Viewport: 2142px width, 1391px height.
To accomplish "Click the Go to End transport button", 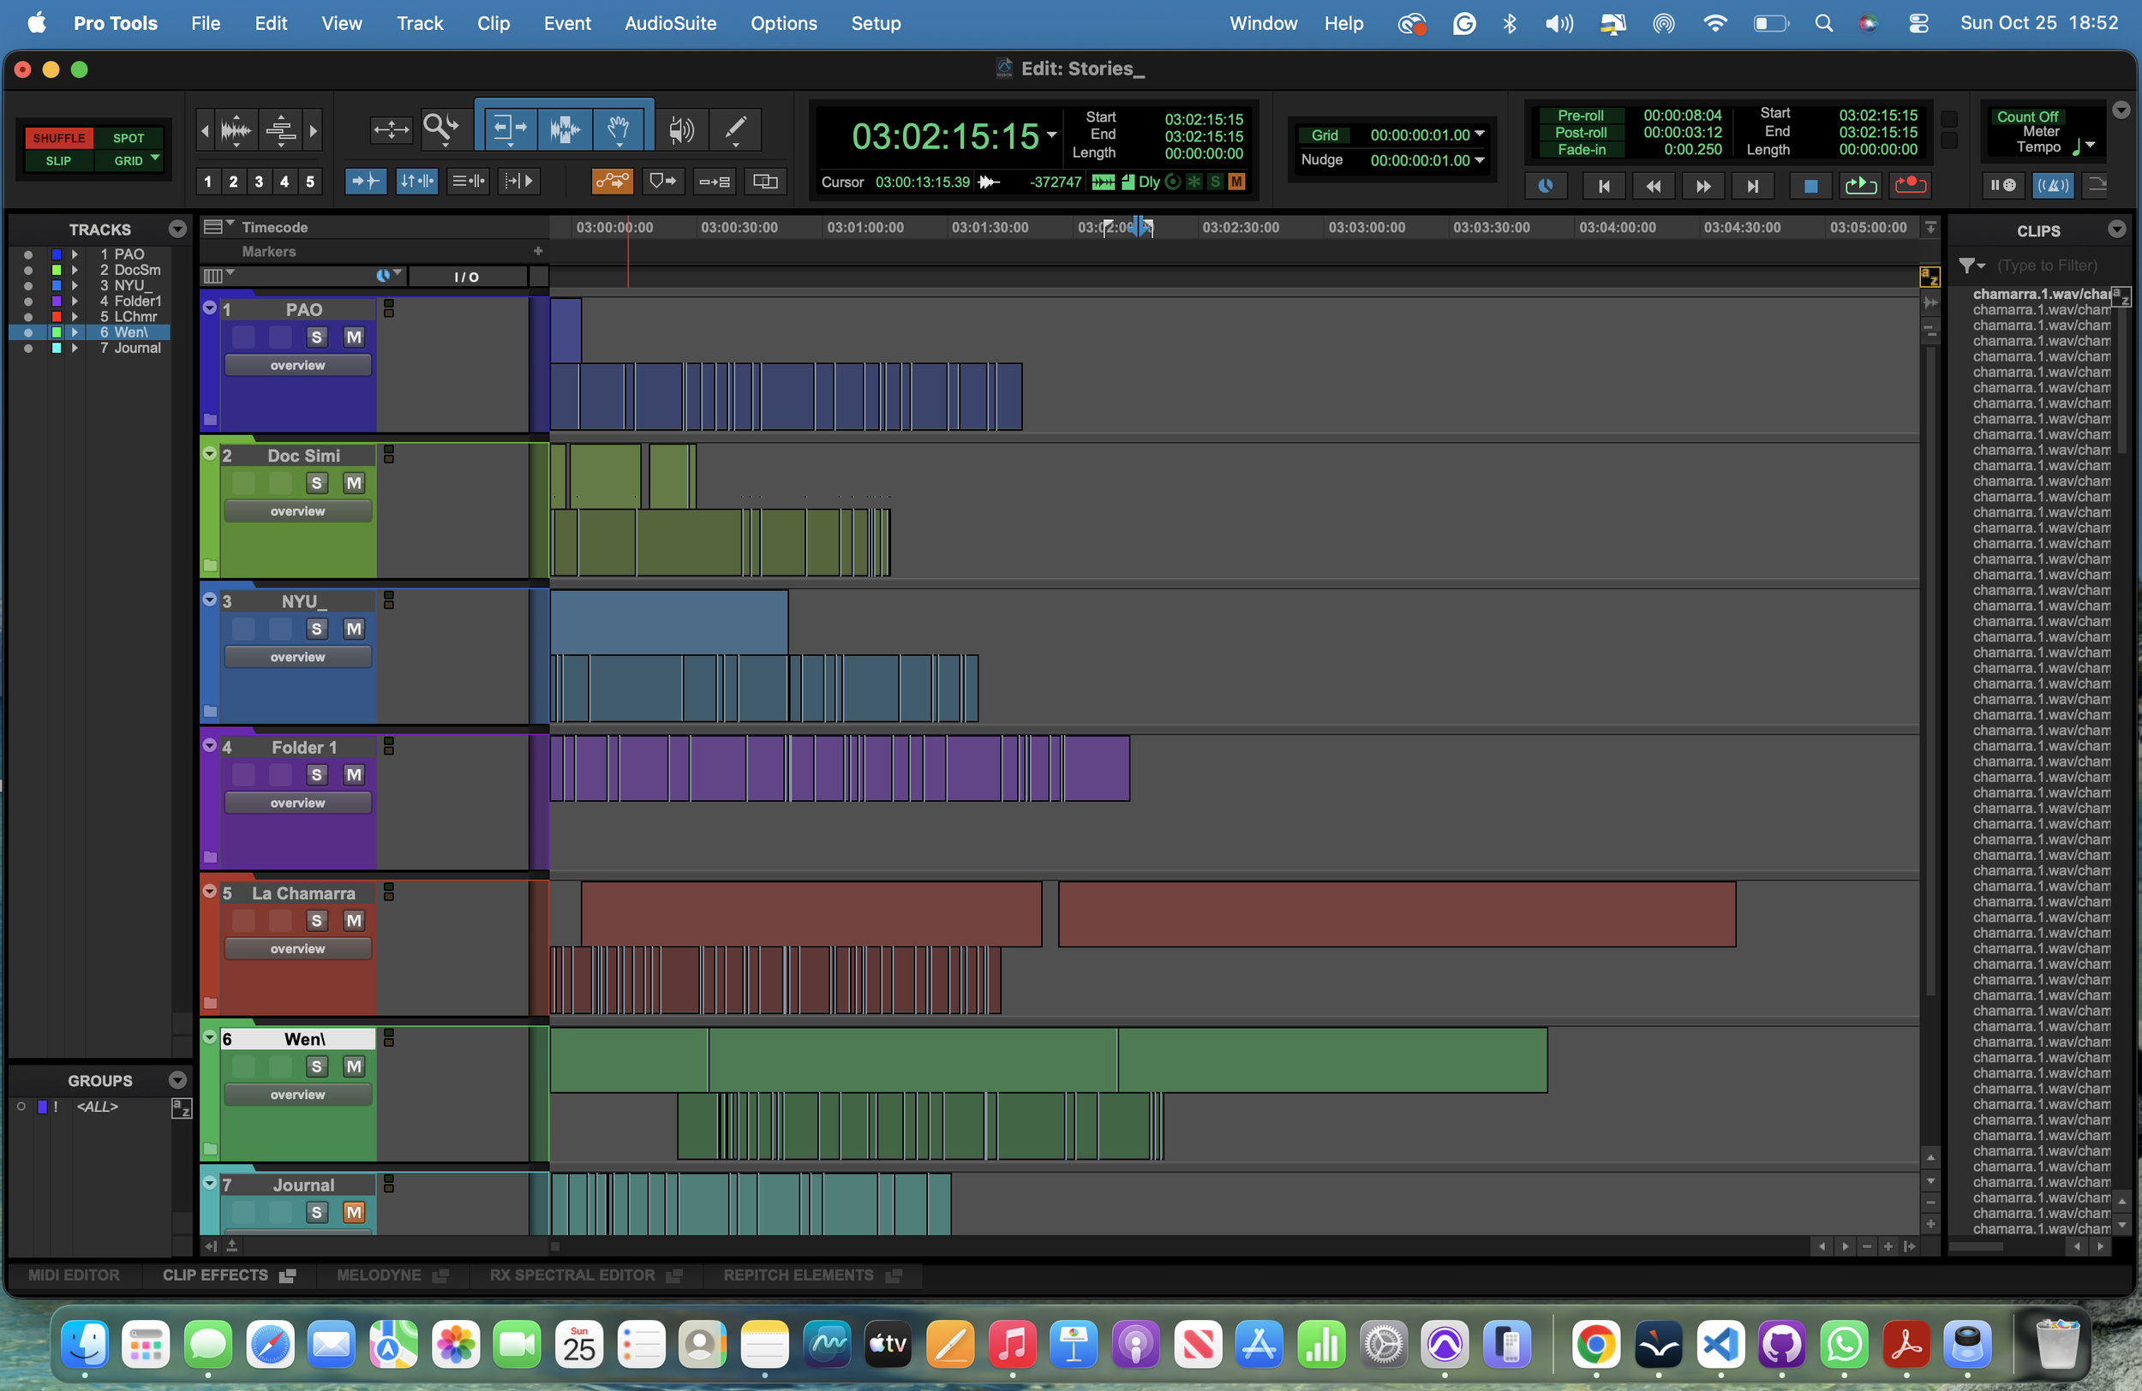I will [1752, 185].
